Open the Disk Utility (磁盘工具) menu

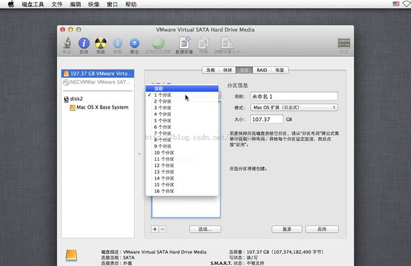point(33,4)
